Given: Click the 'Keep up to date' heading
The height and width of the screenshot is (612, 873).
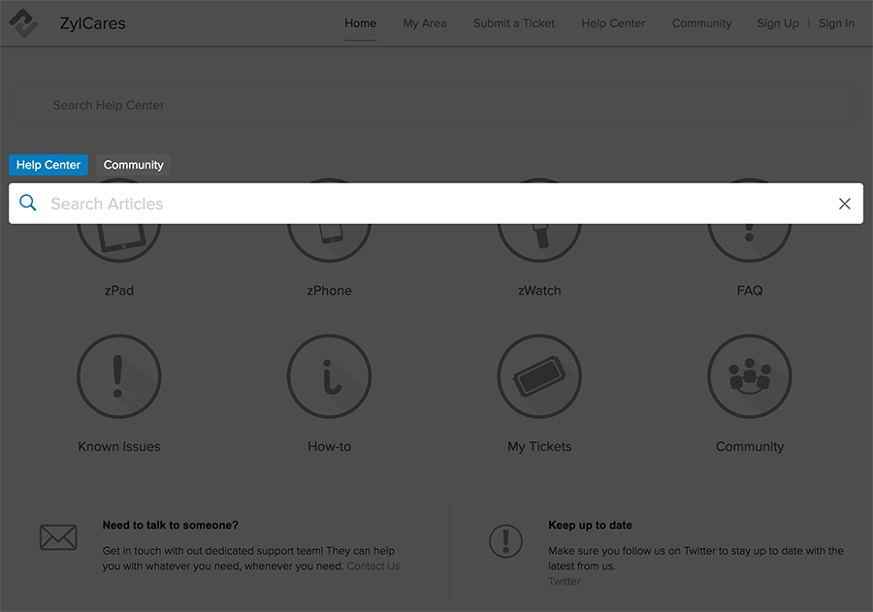Looking at the screenshot, I should point(590,525).
